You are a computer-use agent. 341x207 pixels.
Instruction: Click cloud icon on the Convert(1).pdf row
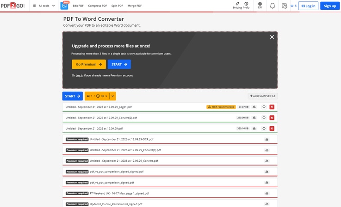point(267,150)
